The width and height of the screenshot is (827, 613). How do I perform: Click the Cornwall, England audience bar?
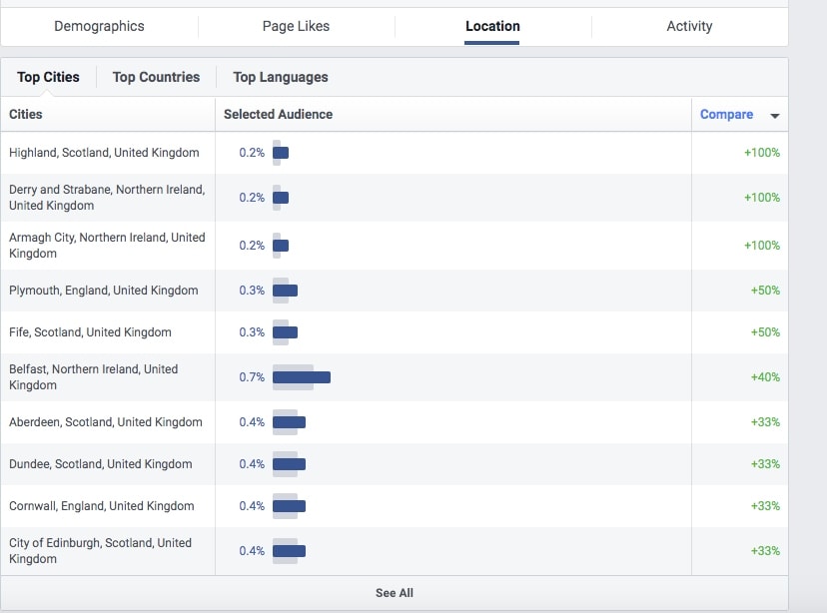289,506
